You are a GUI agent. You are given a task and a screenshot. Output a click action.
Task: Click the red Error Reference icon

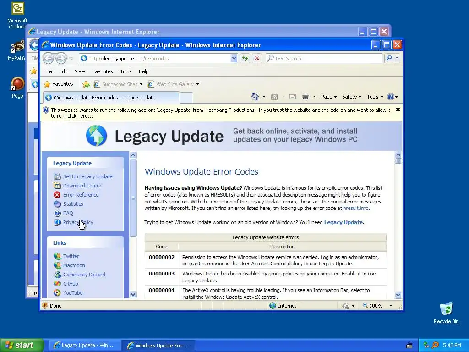tap(57, 195)
